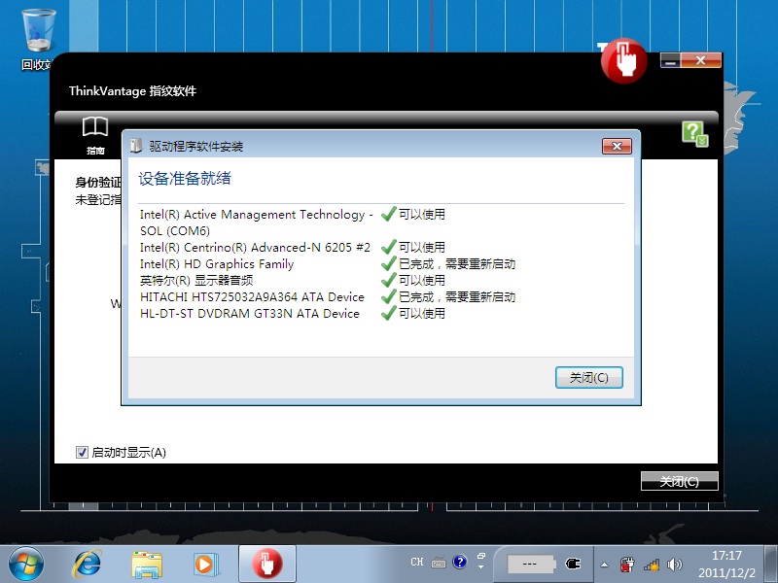Click the 设备准备就绪 heading text

point(185,179)
